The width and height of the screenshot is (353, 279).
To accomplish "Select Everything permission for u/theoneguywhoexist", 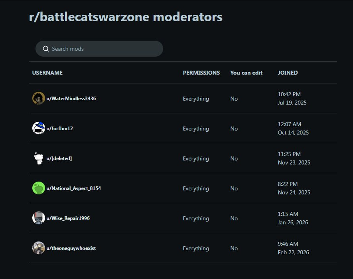I will coord(196,248).
